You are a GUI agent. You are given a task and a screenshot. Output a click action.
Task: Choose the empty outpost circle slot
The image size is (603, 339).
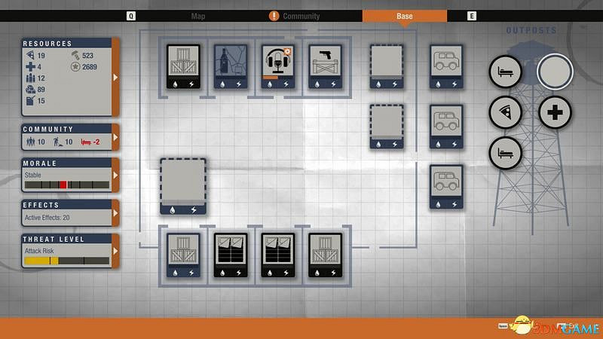[555, 72]
